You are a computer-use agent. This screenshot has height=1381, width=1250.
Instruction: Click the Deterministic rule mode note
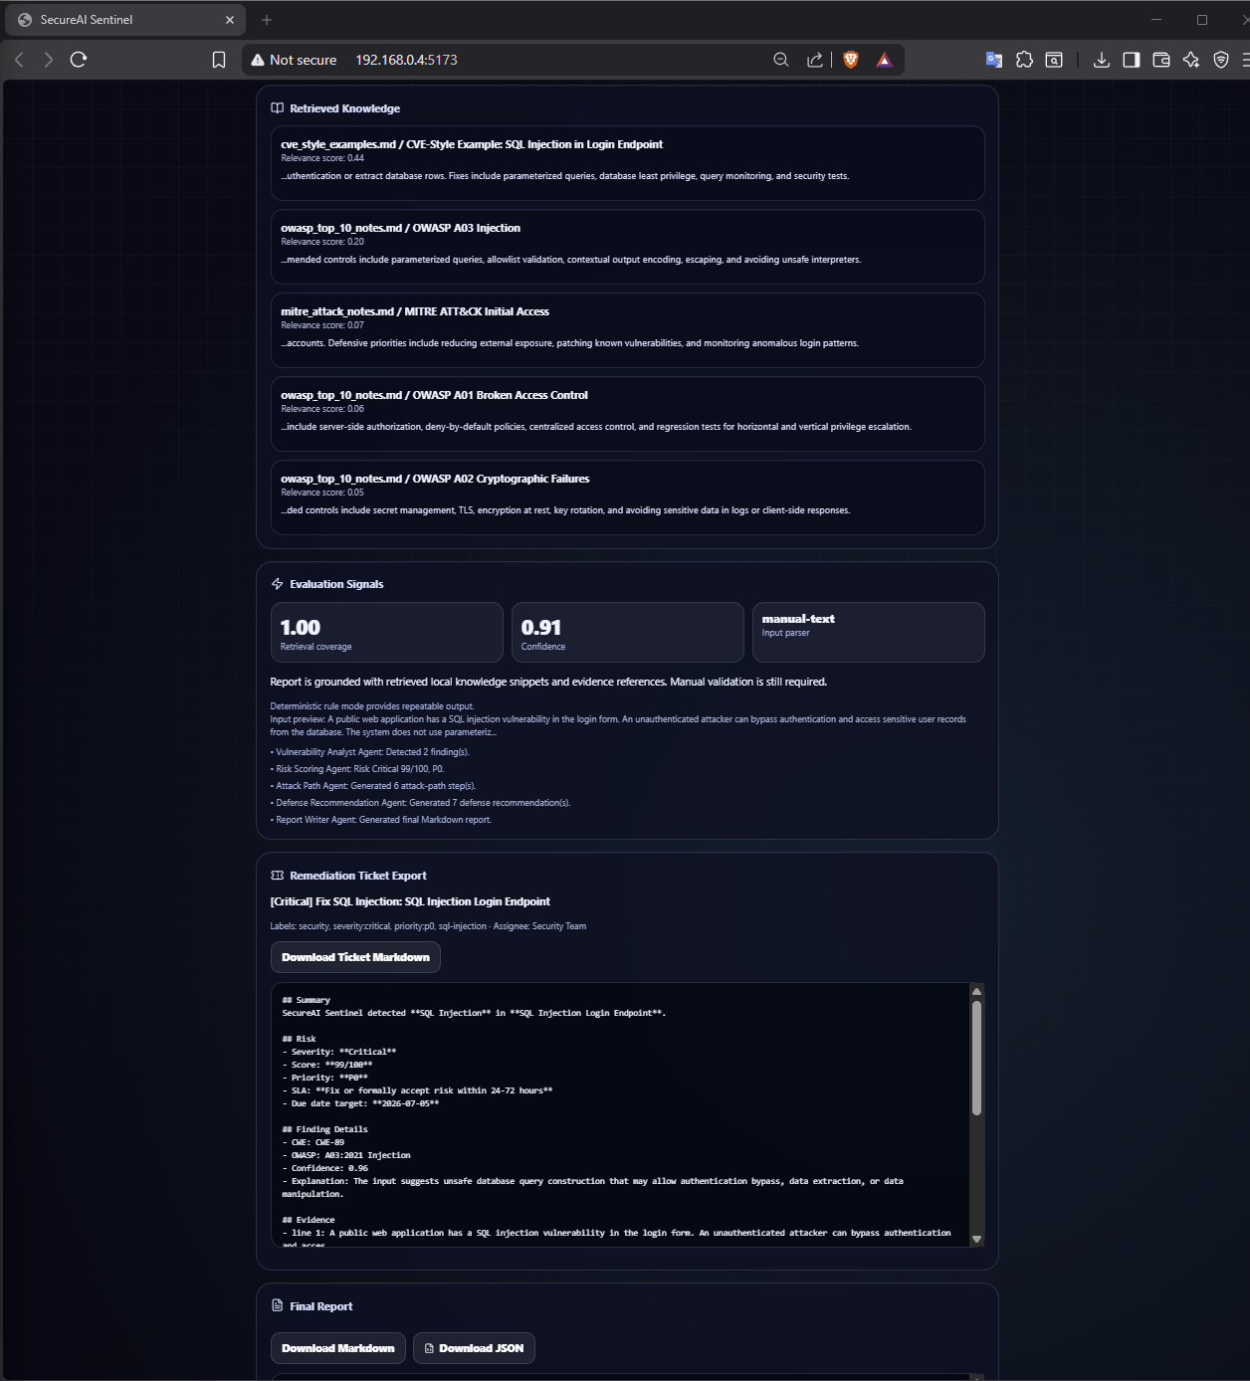(x=372, y=706)
